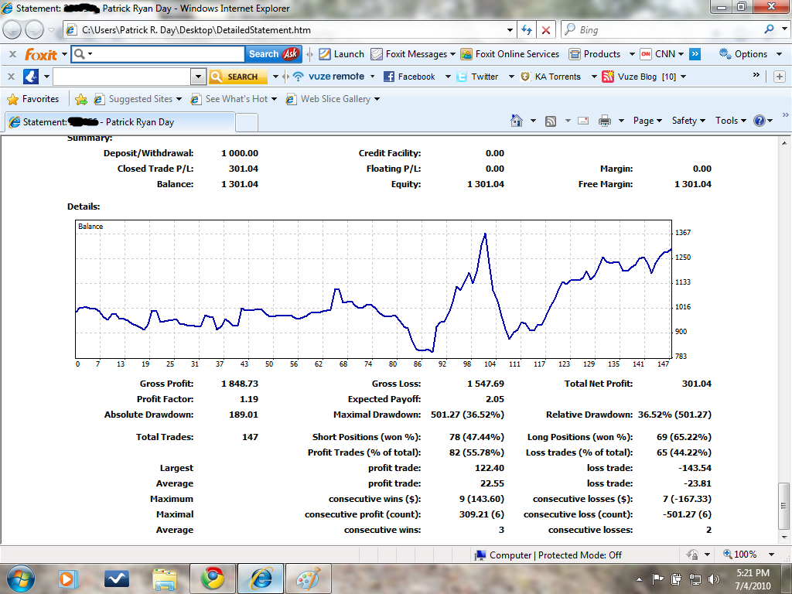This screenshot has height=594, width=792.
Task: Open Google Chrome from the taskbar
Action: click(213, 578)
